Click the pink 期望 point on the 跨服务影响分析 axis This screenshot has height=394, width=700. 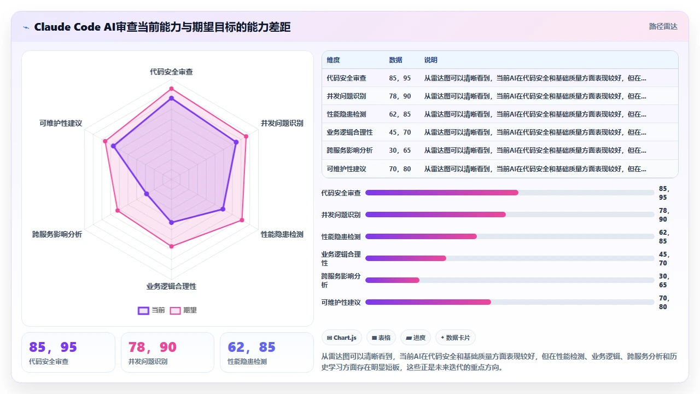click(117, 211)
